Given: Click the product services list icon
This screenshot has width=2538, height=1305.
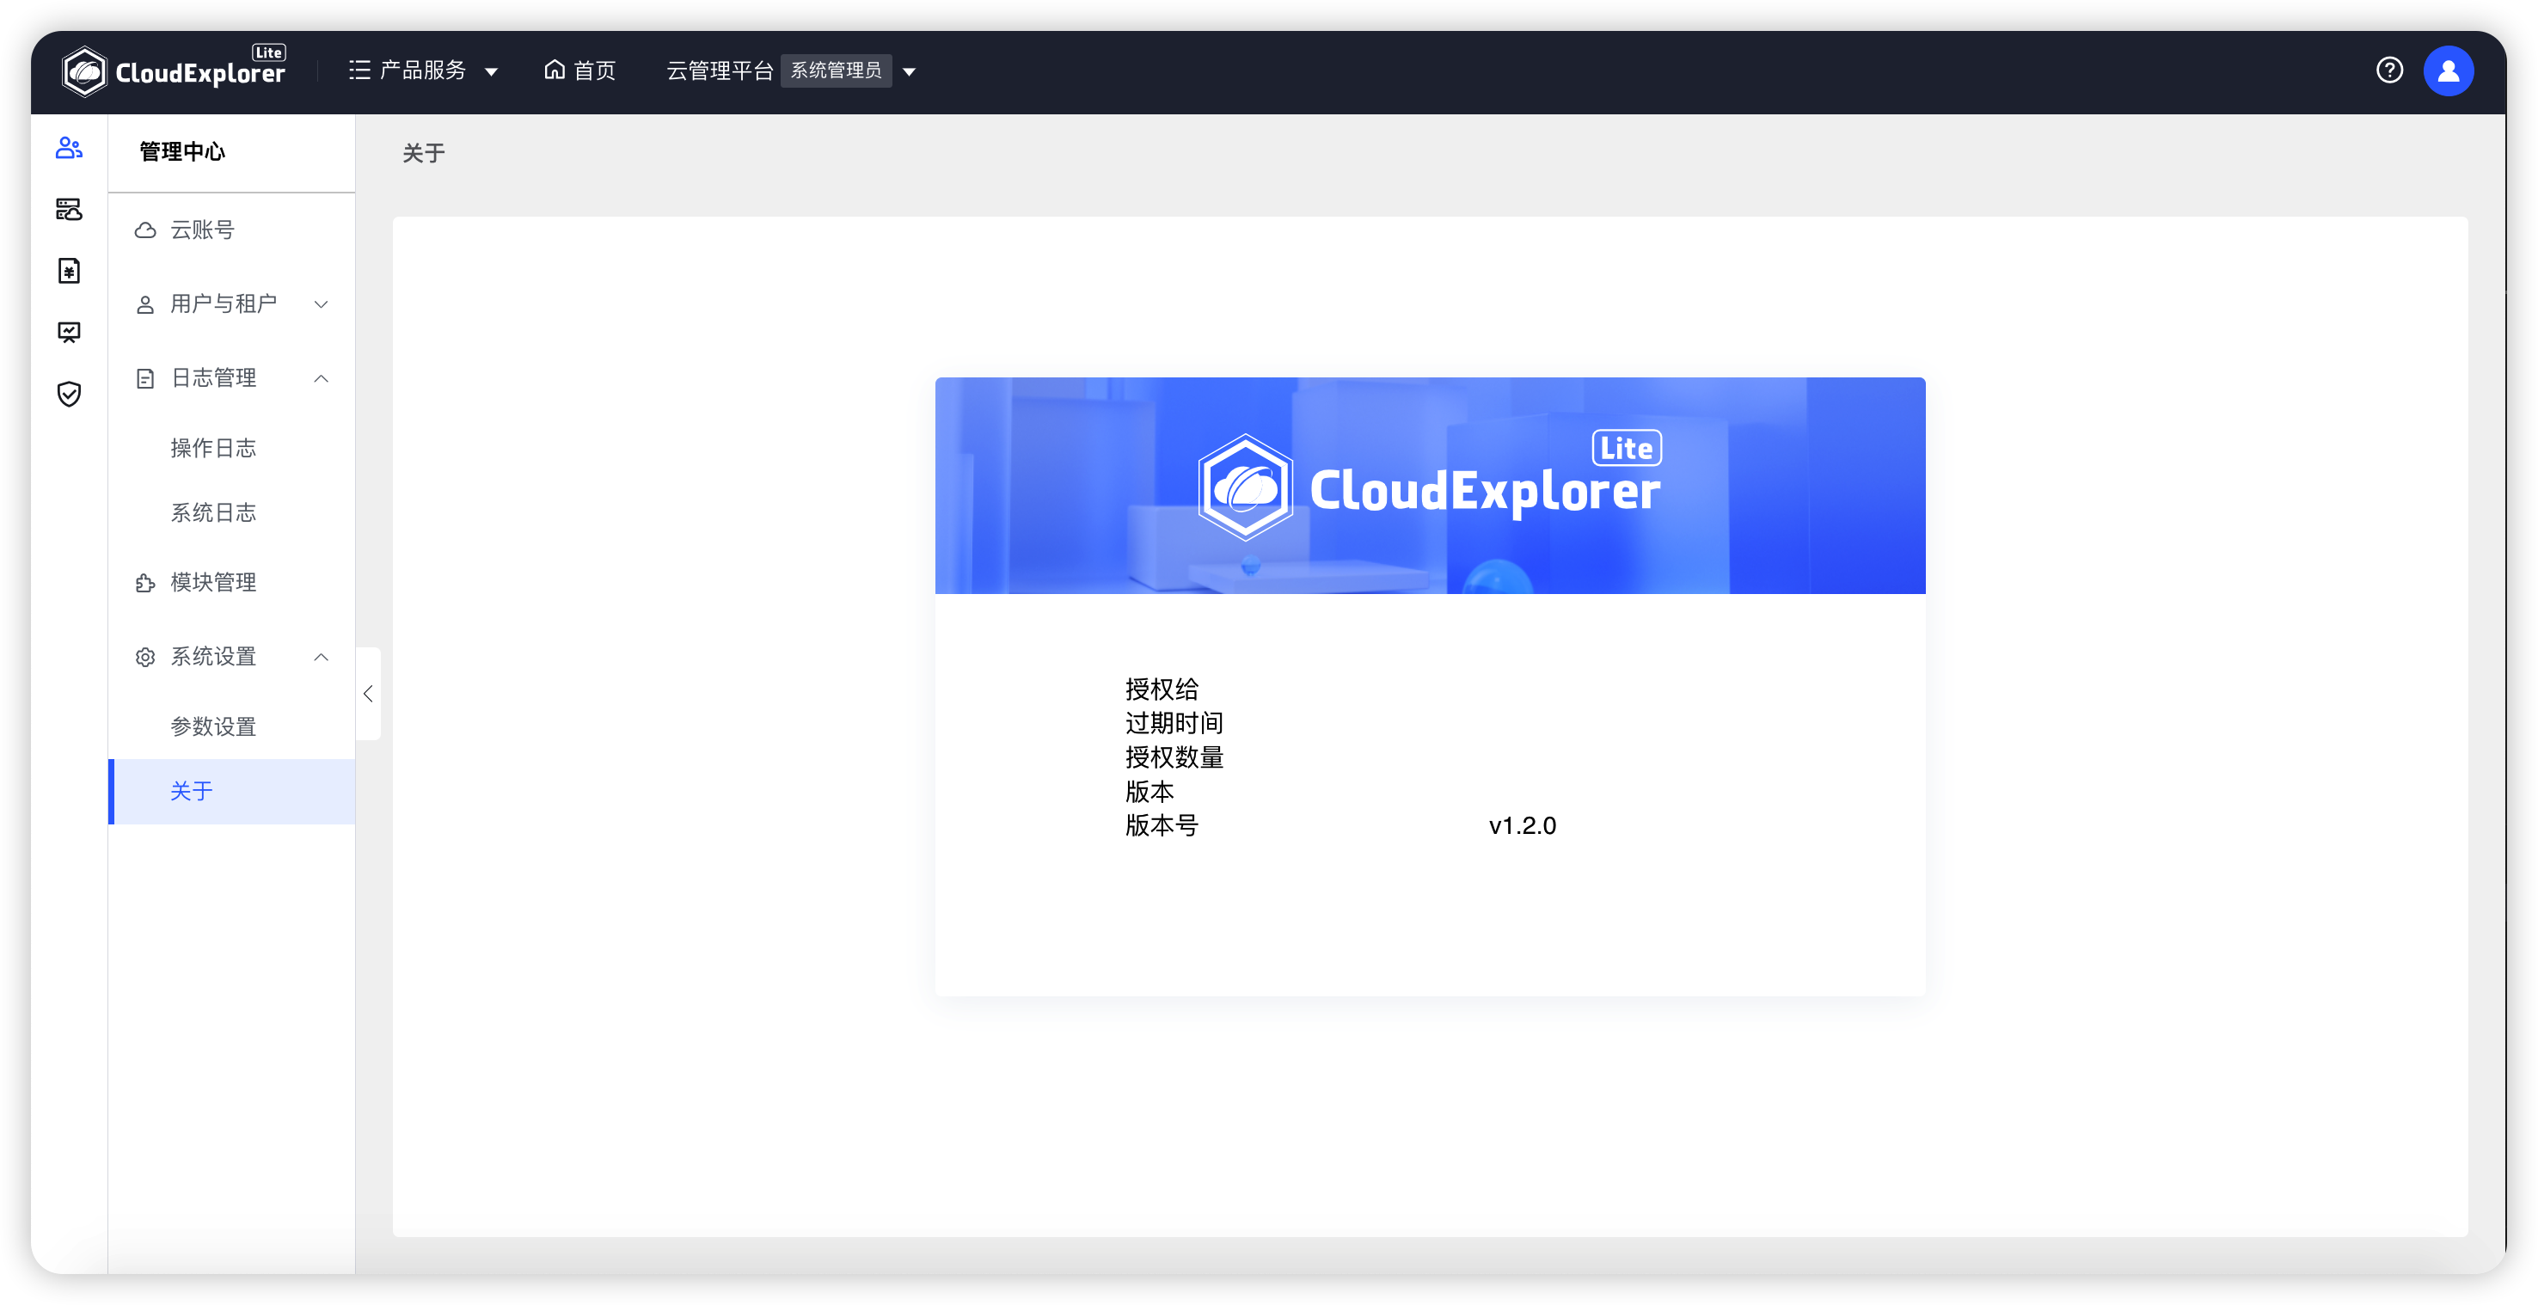Looking at the screenshot, I should pyautogui.click(x=359, y=70).
